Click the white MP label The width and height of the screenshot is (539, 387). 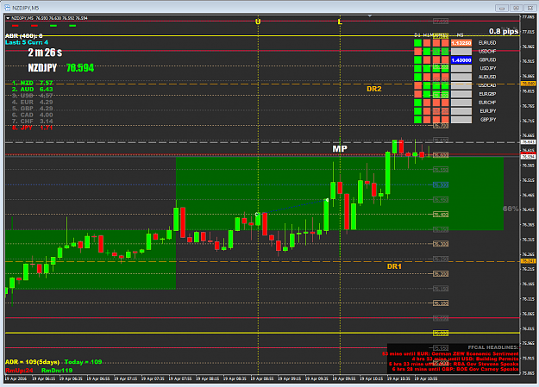coord(340,149)
